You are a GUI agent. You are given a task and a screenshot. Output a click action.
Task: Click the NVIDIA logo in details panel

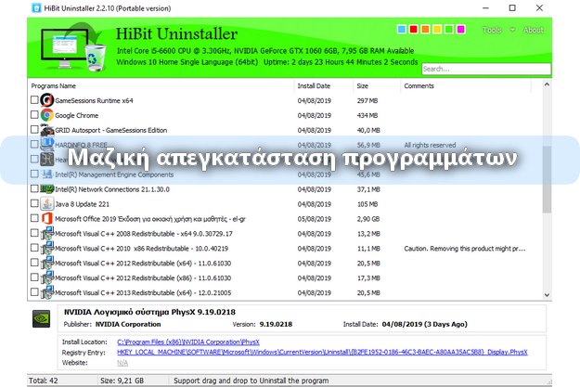click(x=41, y=318)
